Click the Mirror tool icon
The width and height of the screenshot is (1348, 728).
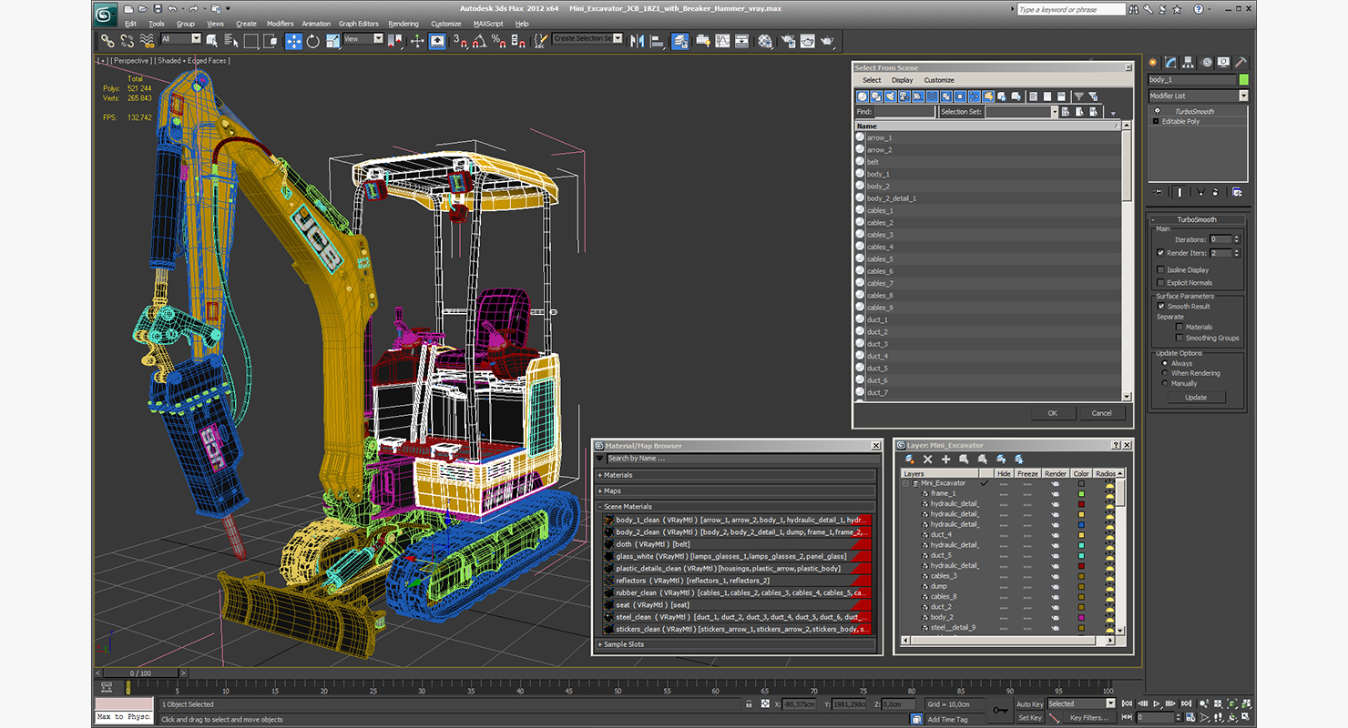[638, 41]
